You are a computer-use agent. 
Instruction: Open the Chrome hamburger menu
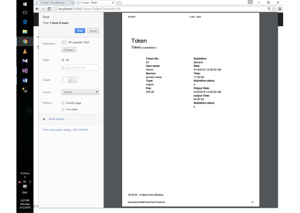point(280,9)
